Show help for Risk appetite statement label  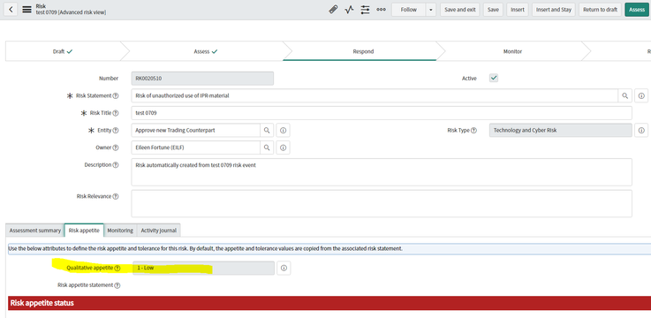(x=117, y=285)
